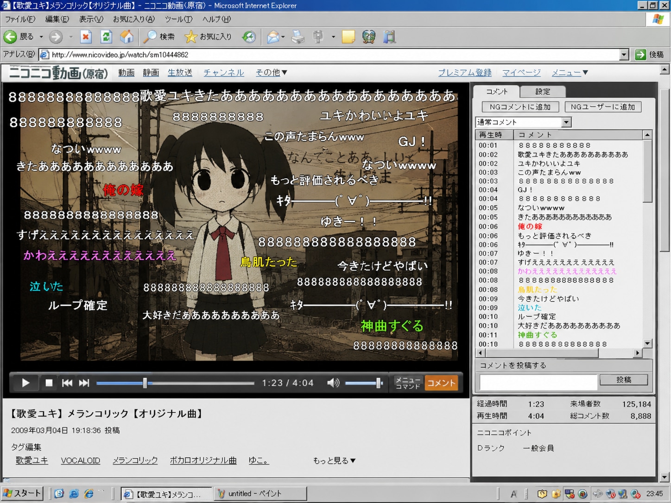Click the Print toolbar icon
This screenshot has width=671, height=503.
tap(298, 37)
